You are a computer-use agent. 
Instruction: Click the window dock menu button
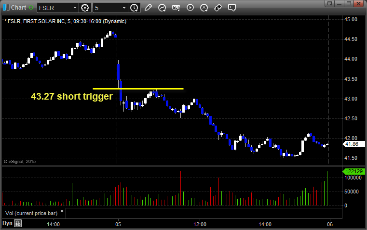point(330,3)
